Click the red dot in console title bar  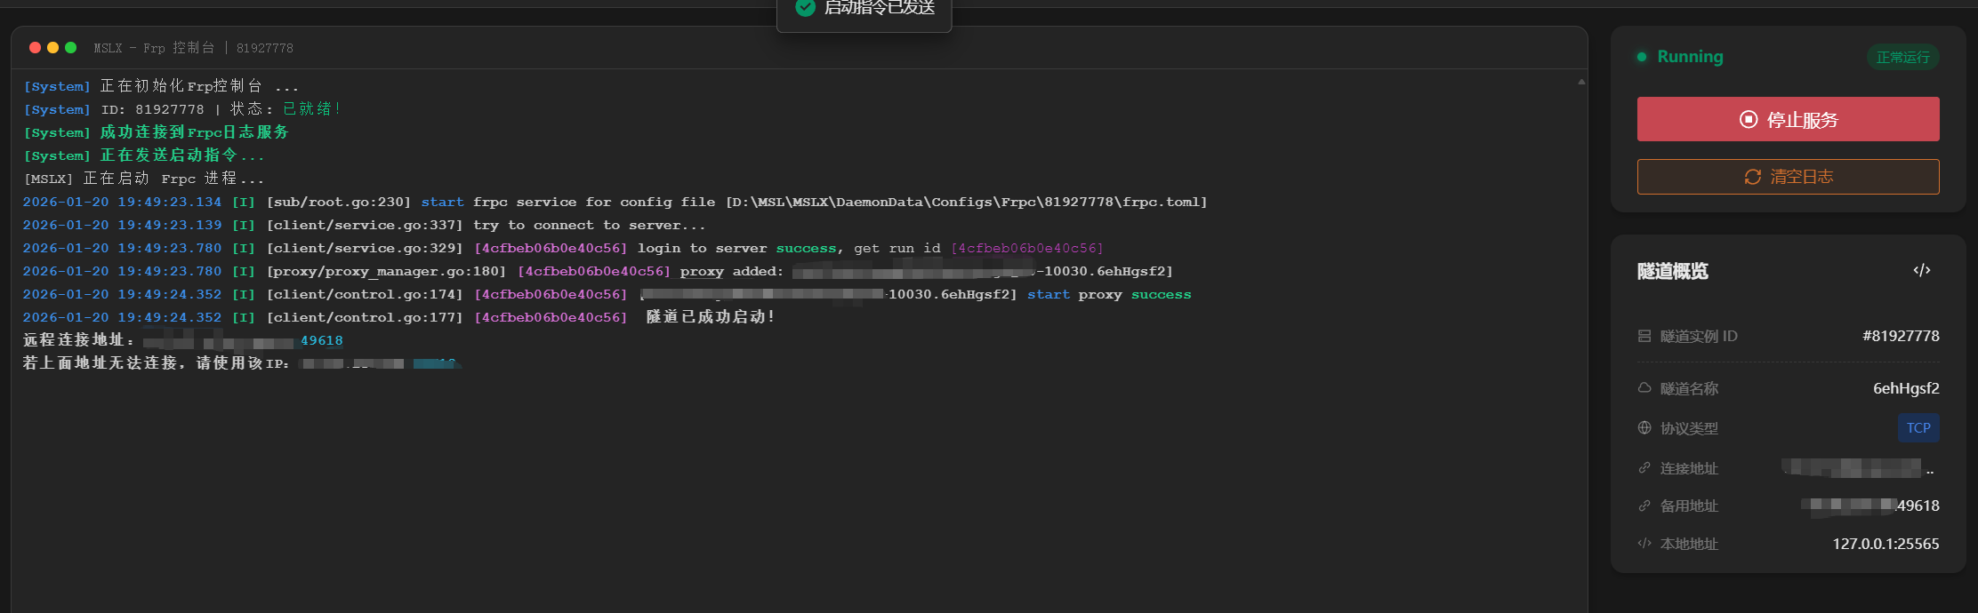(35, 47)
